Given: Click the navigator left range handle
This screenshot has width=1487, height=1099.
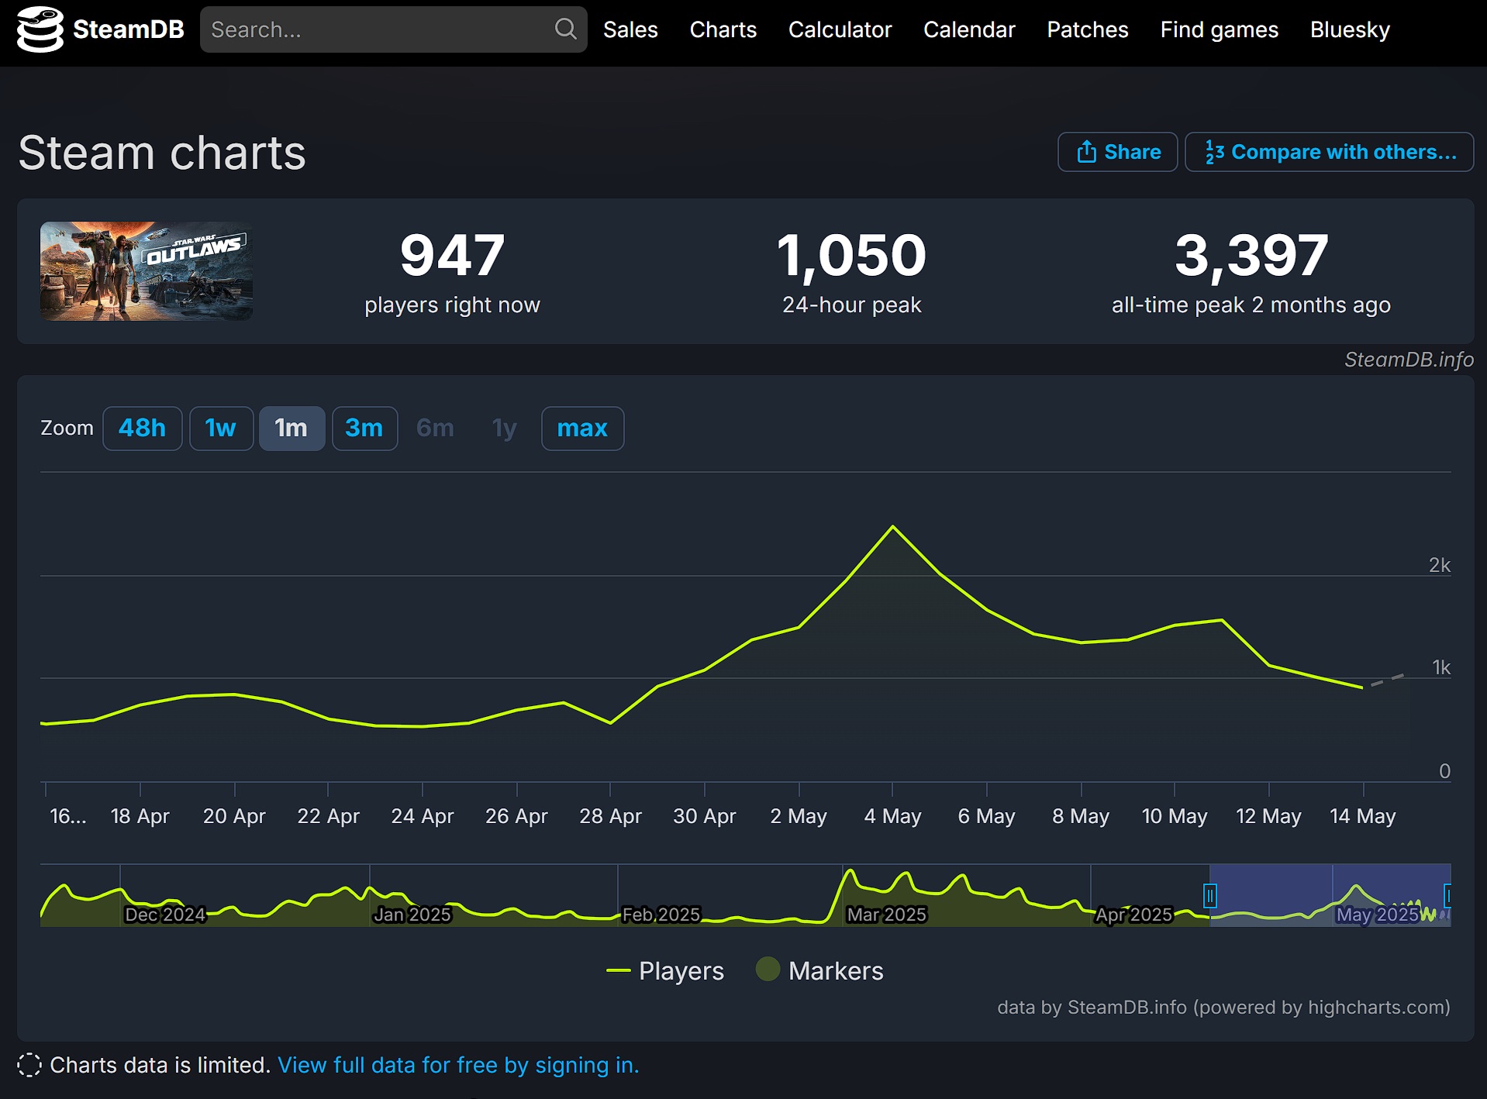Looking at the screenshot, I should (x=1209, y=896).
